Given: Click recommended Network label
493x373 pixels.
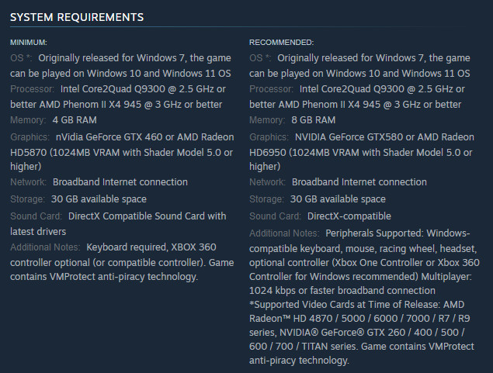Looking at the screenshot, I should [267, 182].
